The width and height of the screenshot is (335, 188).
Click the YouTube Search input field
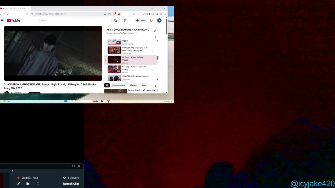coord(75,20)
